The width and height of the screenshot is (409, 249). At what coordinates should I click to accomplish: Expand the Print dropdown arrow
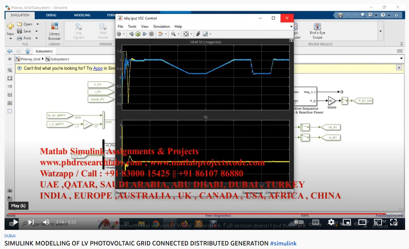point(37,38)
